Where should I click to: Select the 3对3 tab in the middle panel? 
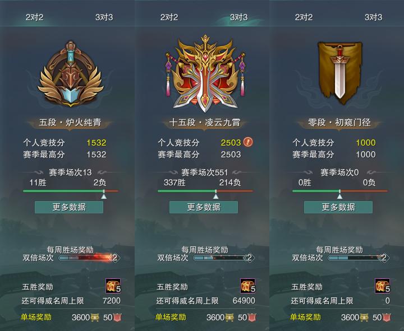(x=238, y=17)
